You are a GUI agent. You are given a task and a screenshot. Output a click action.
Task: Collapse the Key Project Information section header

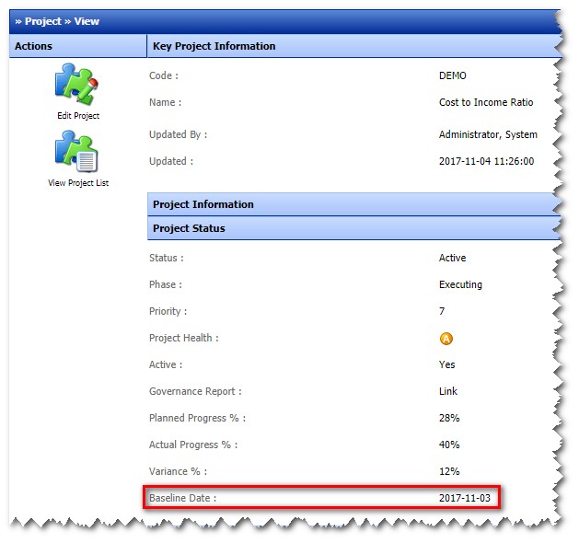[x=353, y=46]
